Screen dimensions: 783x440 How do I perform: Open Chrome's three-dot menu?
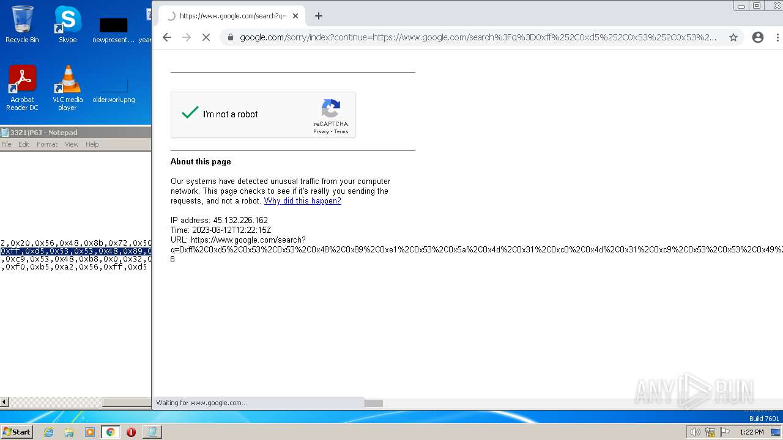(777, 37)
